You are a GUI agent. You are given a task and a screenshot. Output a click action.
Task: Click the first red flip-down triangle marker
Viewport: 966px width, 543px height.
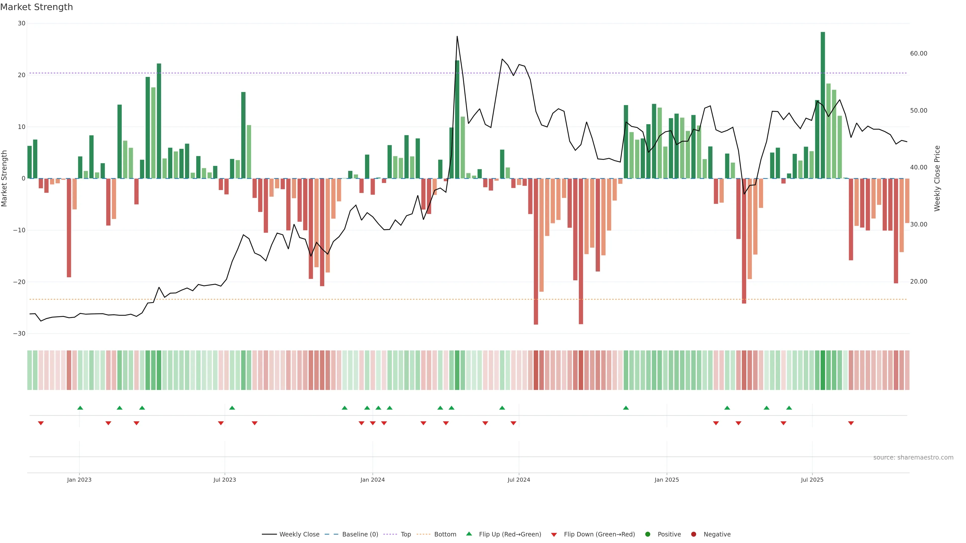point(41,423)
